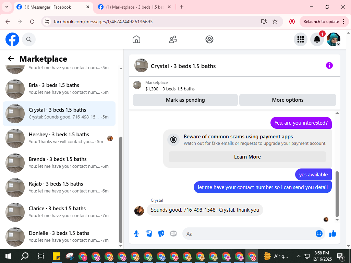The height and width of the screenshot is (263, 351).
Task: Open the Groups icon in top nav
Action: (x=209, y=40)
